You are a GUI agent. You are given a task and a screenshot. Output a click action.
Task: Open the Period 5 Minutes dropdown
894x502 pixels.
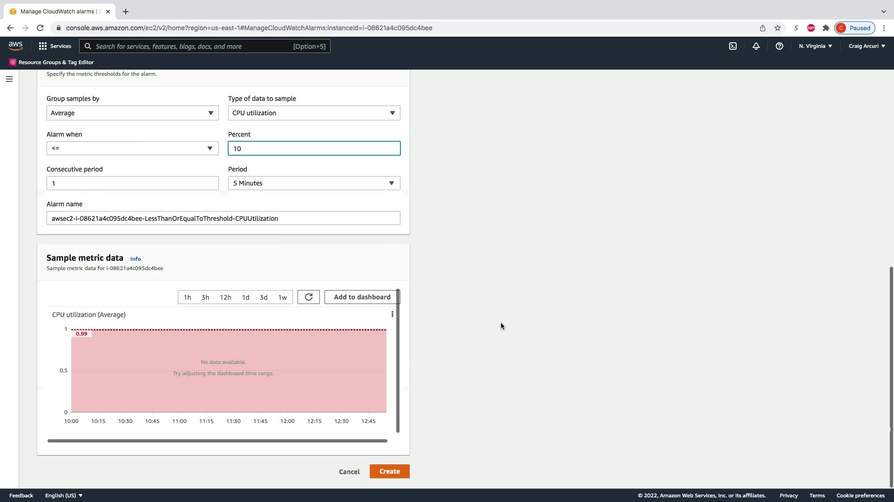coord(314,183)
